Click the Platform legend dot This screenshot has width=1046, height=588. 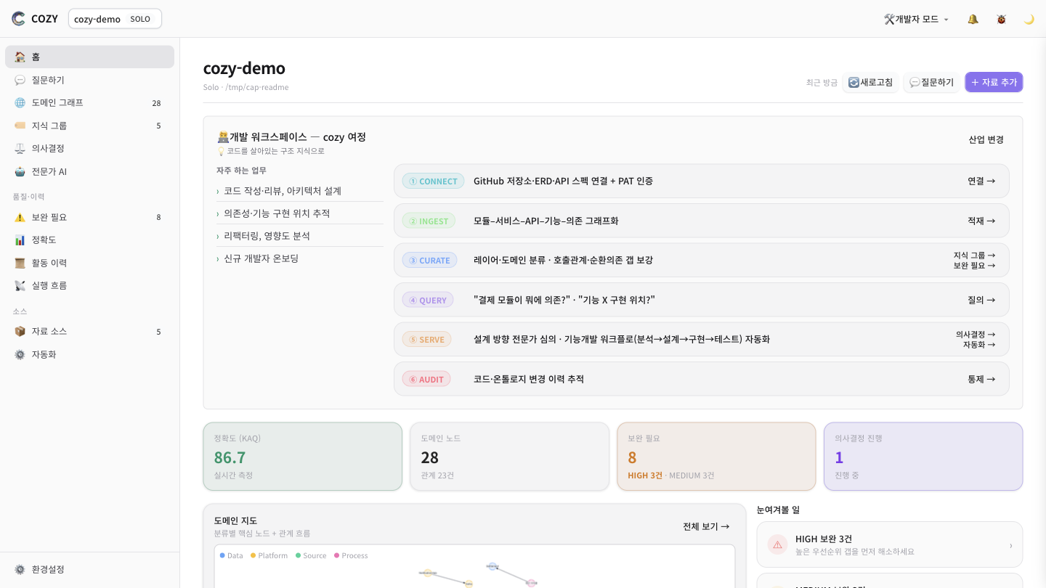tap(253, 555)
